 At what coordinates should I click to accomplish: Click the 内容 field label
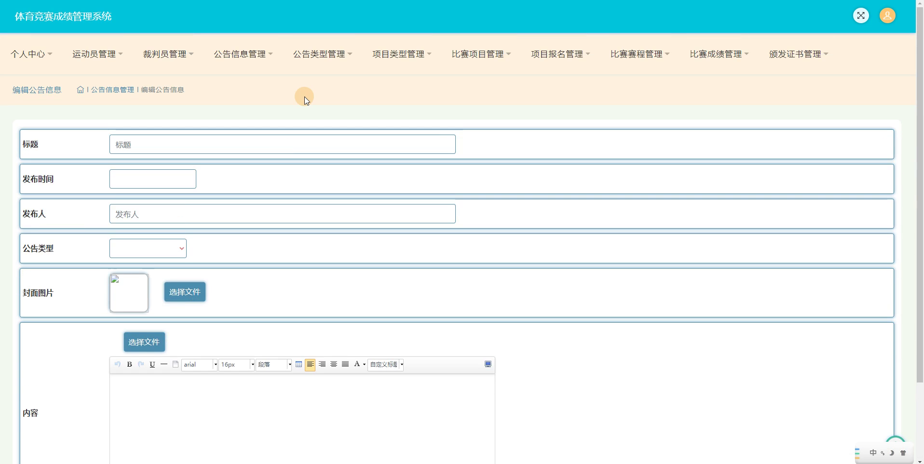point(30,413)
